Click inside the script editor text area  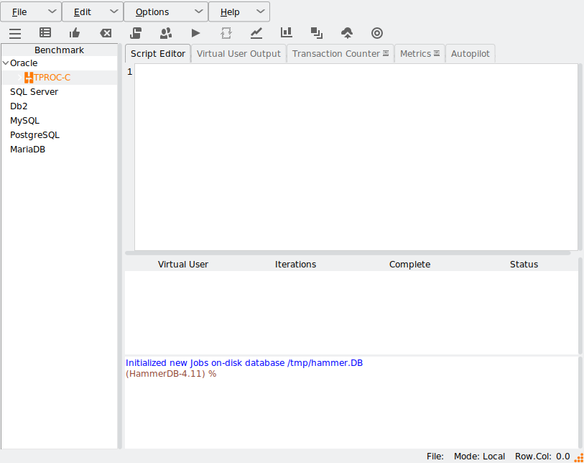click(356, 157)
